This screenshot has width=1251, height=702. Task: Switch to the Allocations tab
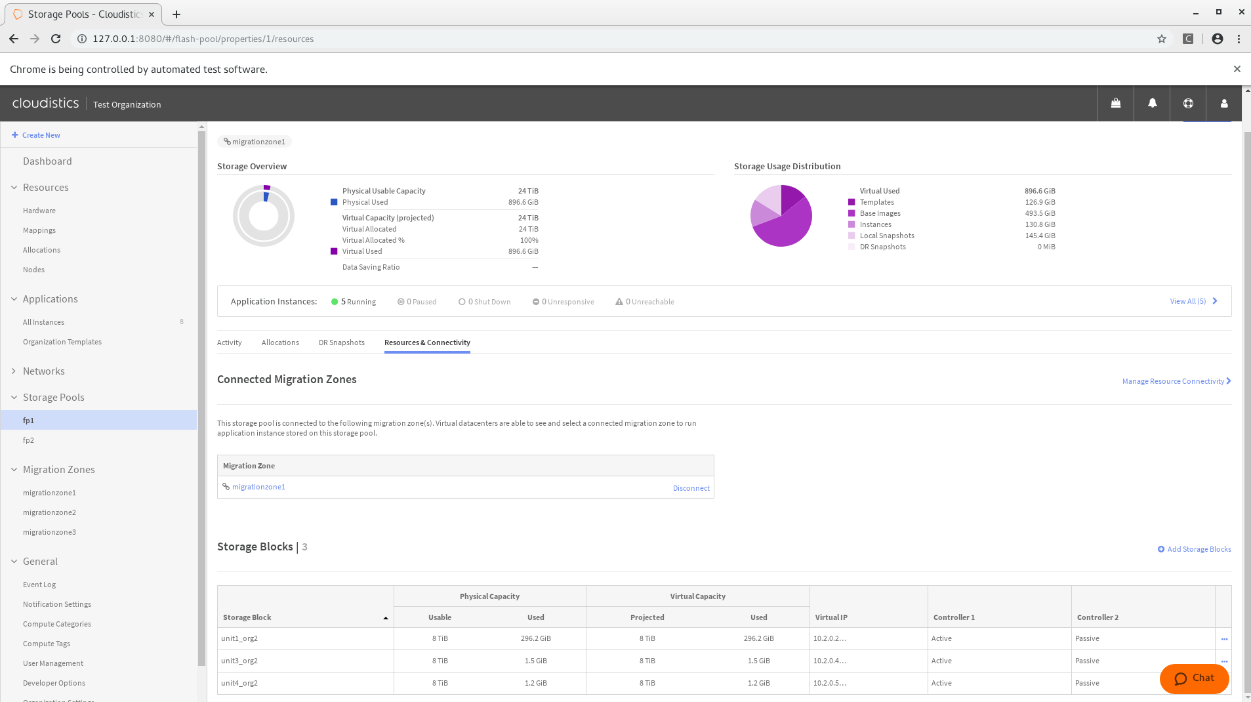click(x=280, y=342)
